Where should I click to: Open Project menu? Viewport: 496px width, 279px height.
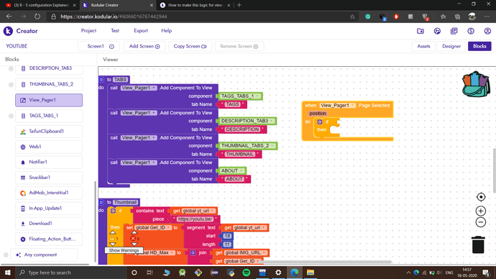click(88, 31)
